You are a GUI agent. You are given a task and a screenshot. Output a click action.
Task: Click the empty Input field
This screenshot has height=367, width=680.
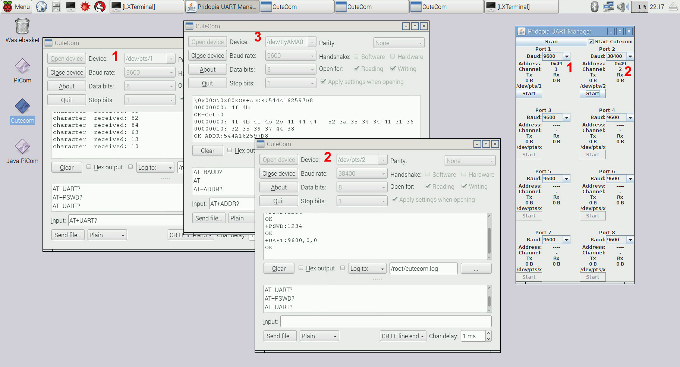coord(385,321)
